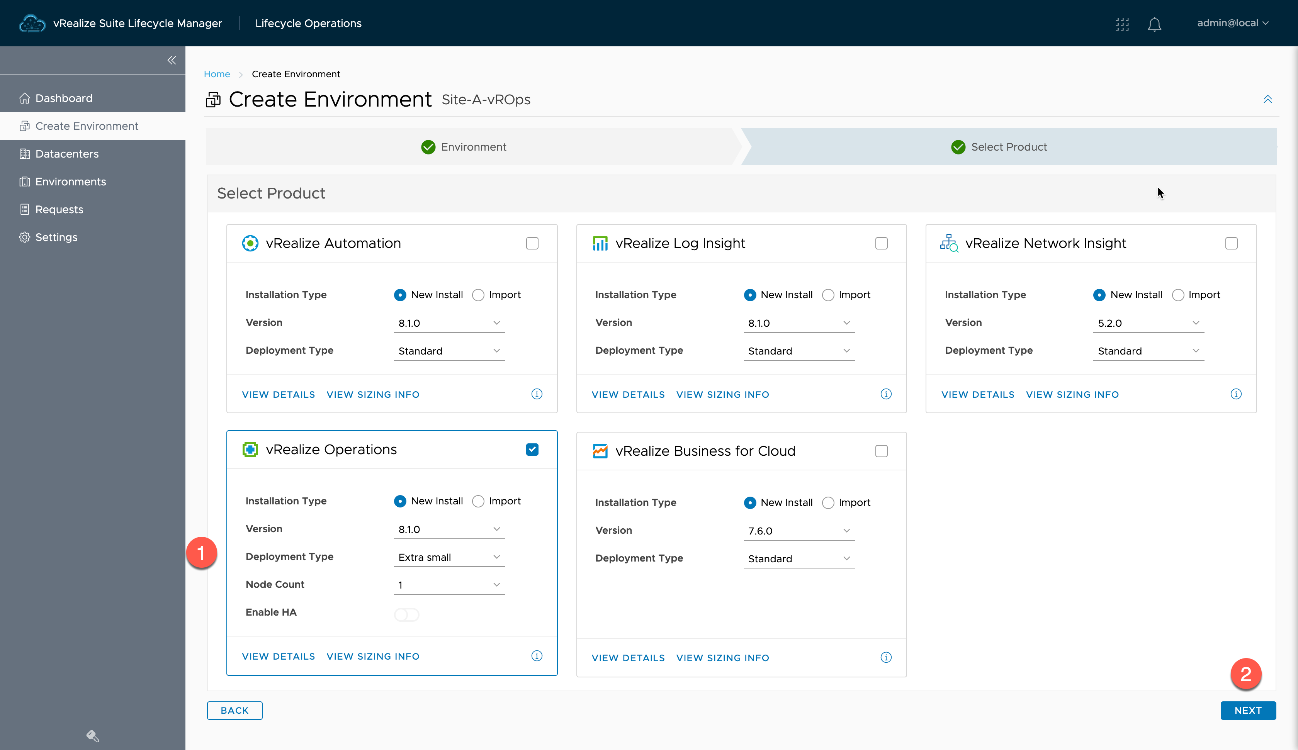Image resolution: width=1298 pixels, height=750 pixels.
Task: Go to Requests in sidebar
Action: (x=59, y=209)
